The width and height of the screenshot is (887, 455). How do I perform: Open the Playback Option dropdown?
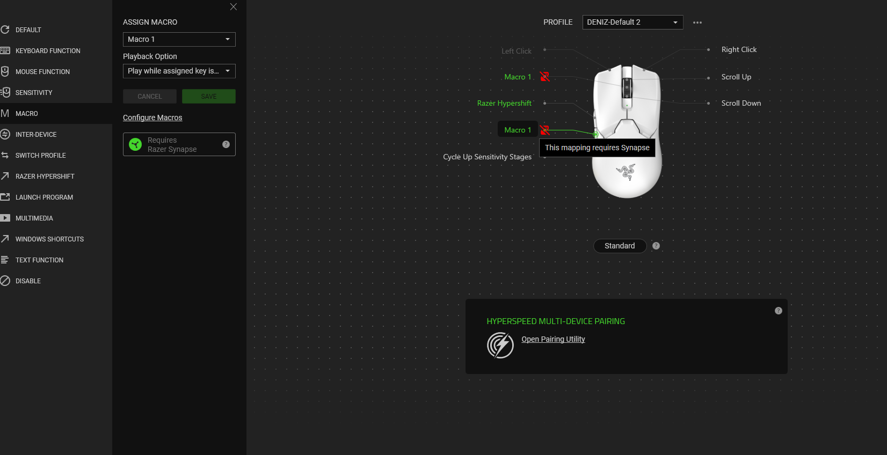point(179,71)
